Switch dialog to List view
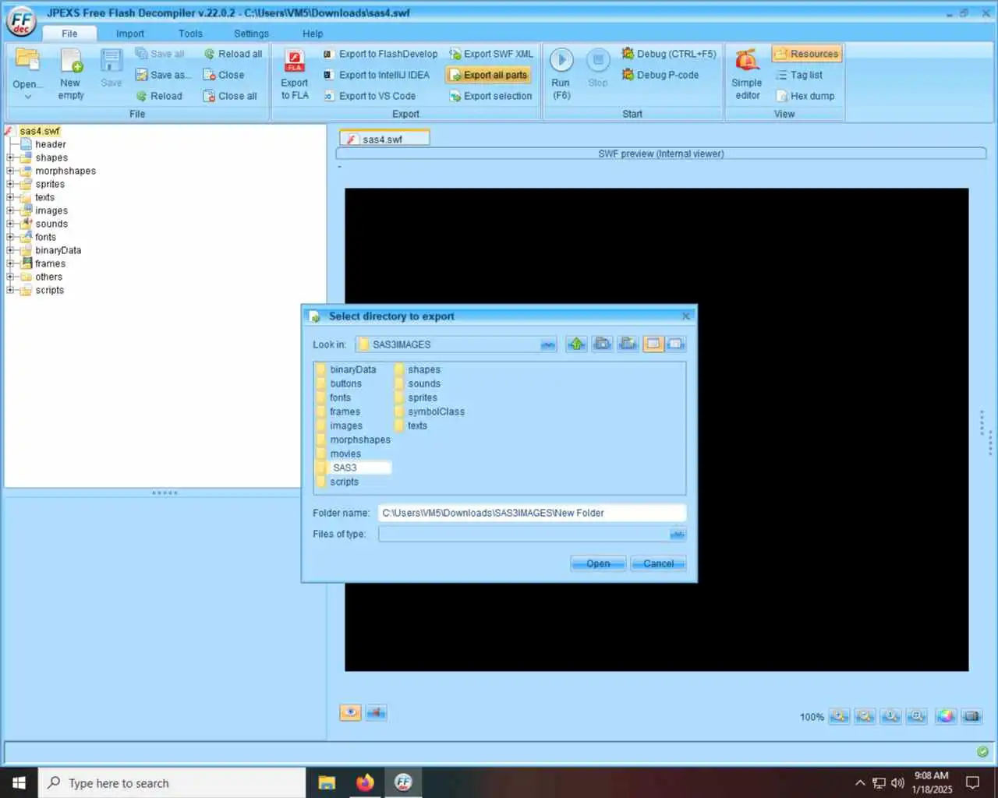 coord(653,344)
